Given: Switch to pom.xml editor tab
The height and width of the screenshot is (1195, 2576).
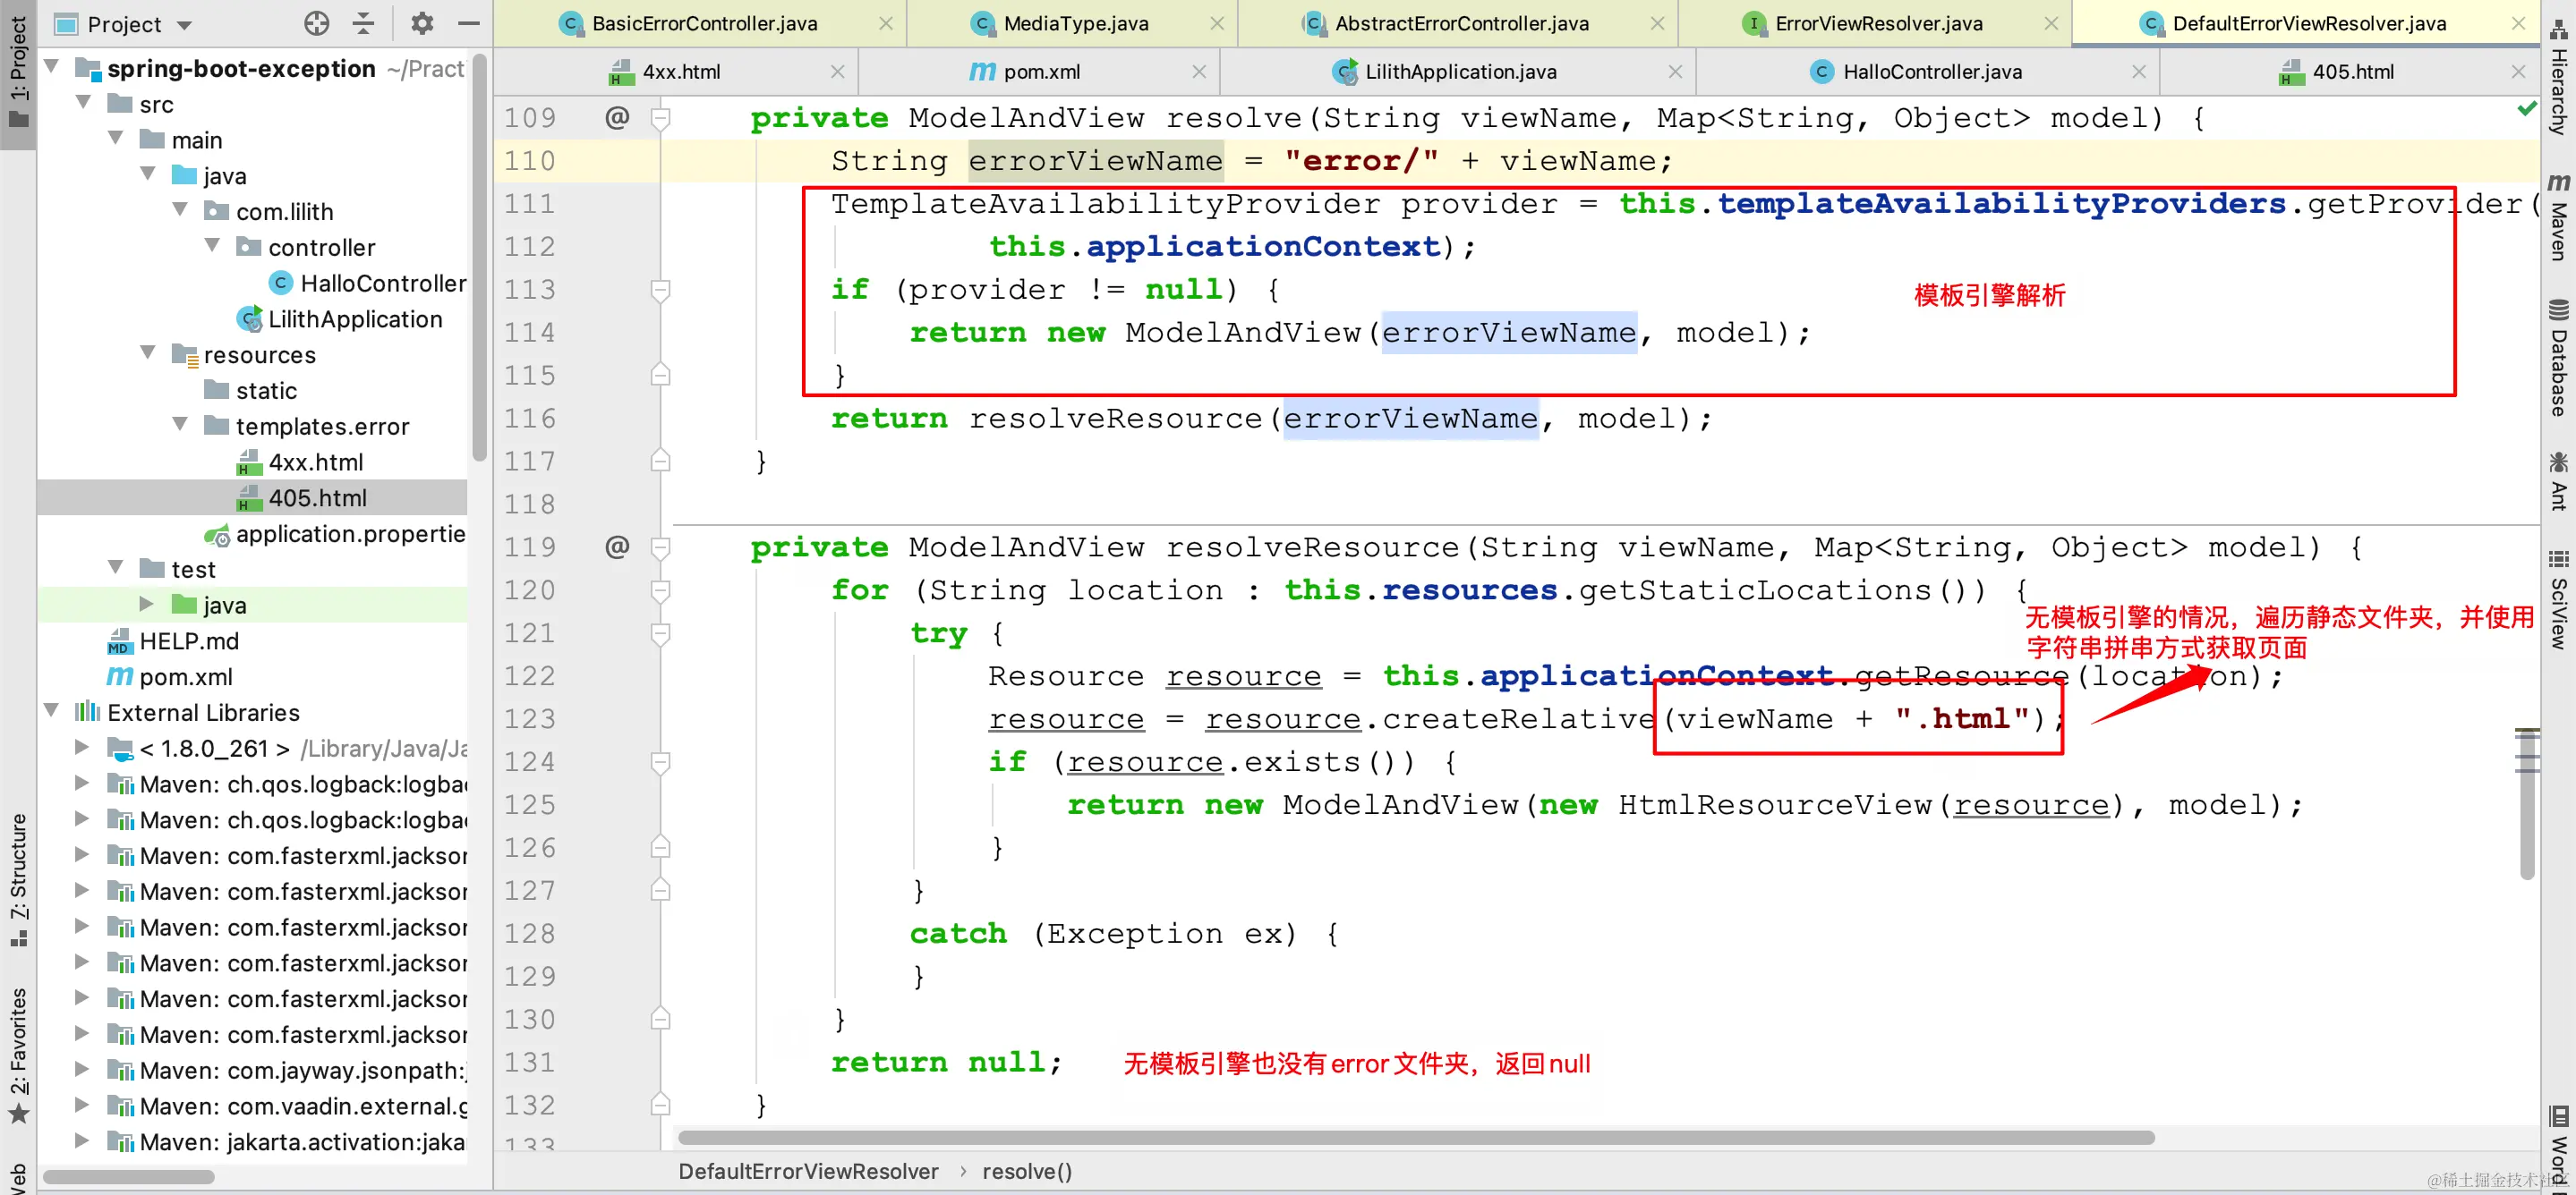Looking at the screenshot, I should click(1041, 72).
